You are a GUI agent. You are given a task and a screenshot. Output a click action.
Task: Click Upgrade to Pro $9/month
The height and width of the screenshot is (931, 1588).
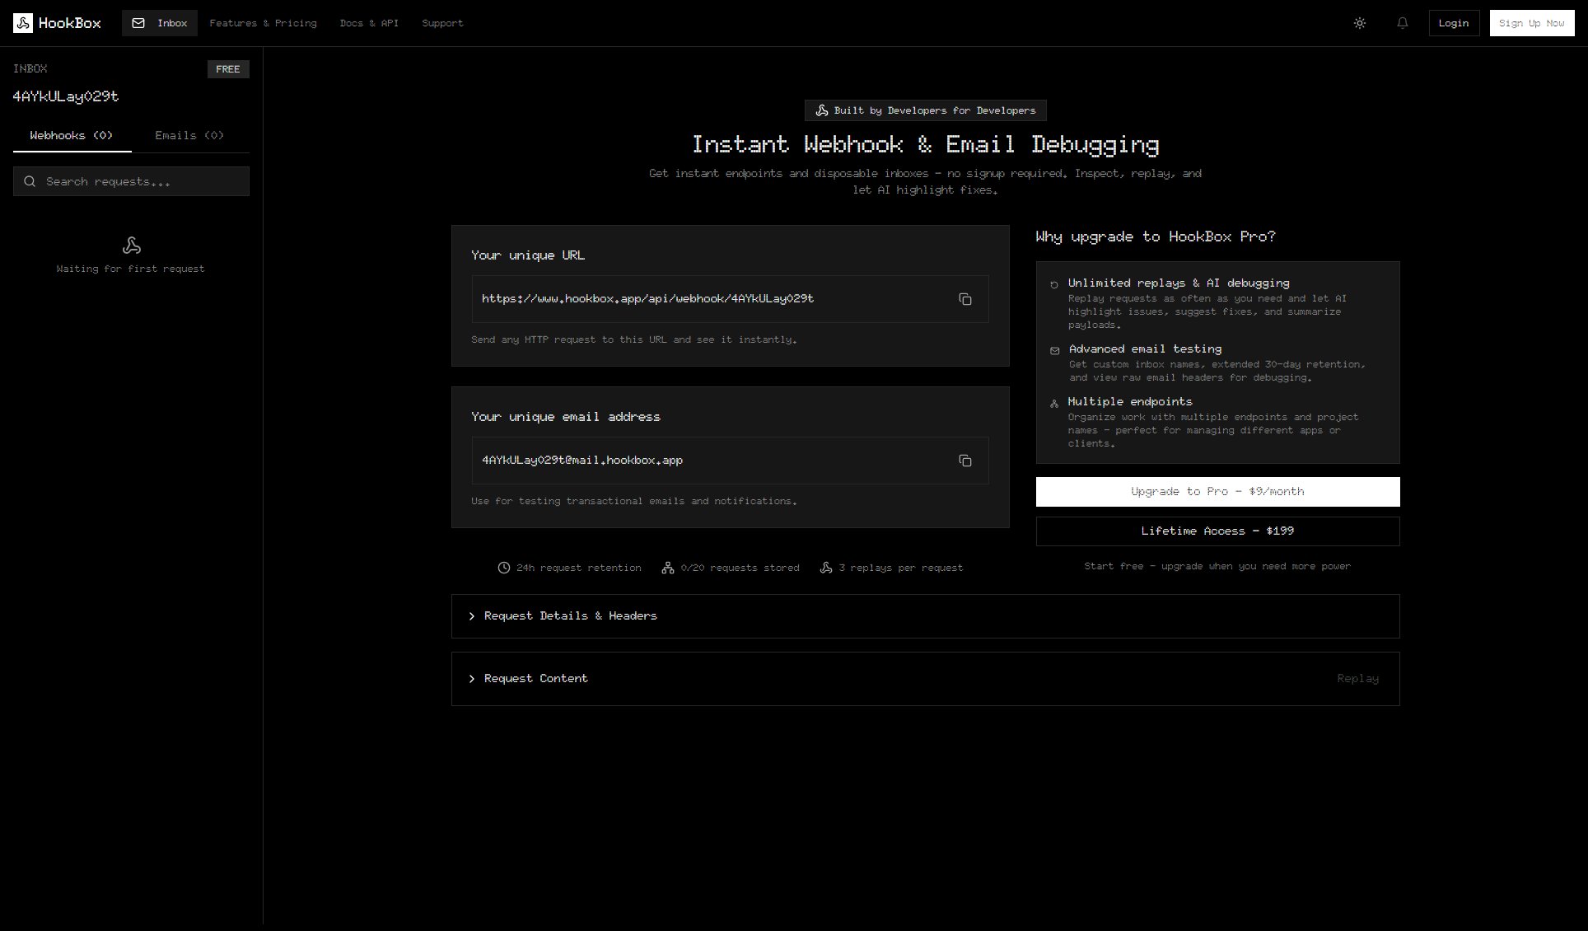pyautogui.click(x=1217, y=492)
